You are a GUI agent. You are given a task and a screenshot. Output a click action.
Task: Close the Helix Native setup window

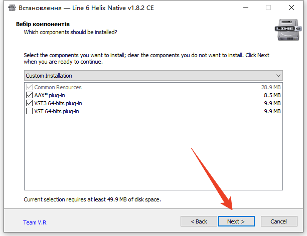click(291, 8)
